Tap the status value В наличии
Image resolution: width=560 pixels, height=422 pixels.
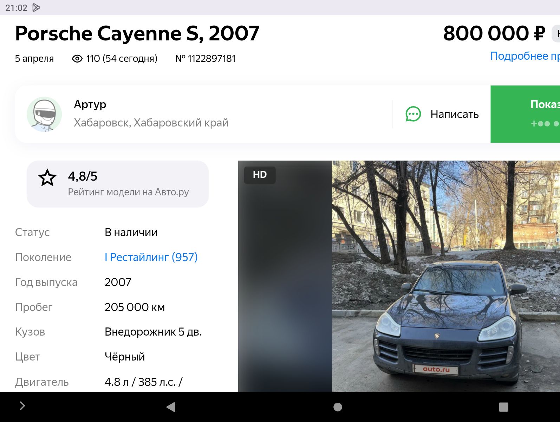[131, 232]
